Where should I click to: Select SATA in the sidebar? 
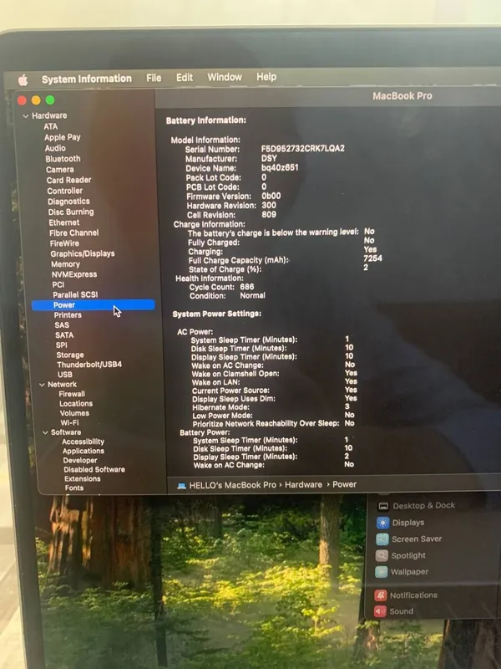(64, 335)
